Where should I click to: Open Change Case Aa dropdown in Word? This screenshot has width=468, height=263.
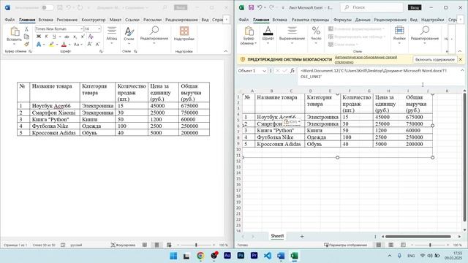78,44
